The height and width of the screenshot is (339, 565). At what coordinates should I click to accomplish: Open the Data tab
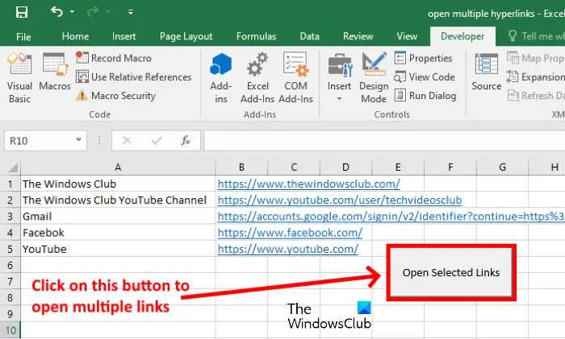pos(309,36)
